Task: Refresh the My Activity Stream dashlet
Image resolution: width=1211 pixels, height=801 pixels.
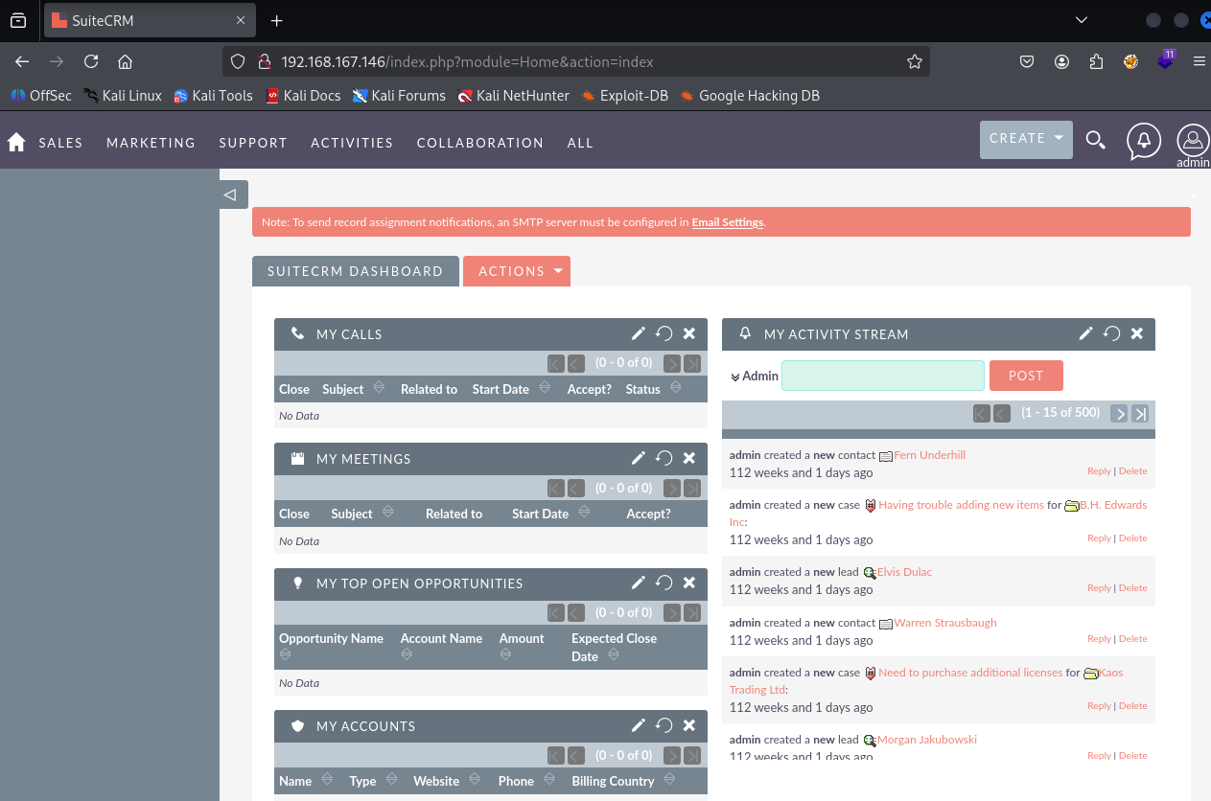Action: pos(1111,333)
